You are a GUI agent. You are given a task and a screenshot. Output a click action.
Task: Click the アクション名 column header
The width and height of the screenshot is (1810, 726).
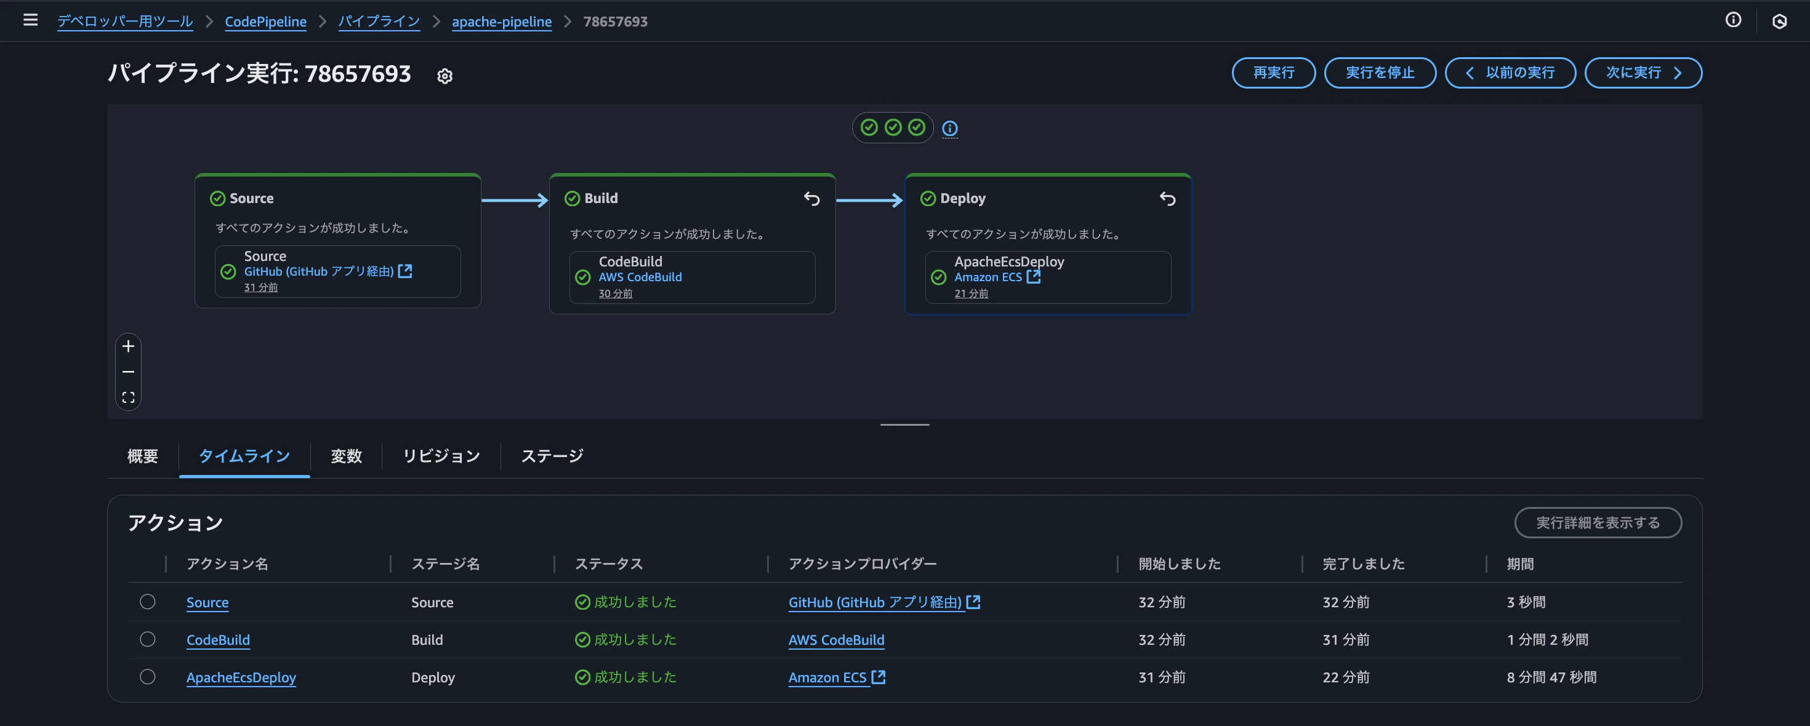(227, 564)
